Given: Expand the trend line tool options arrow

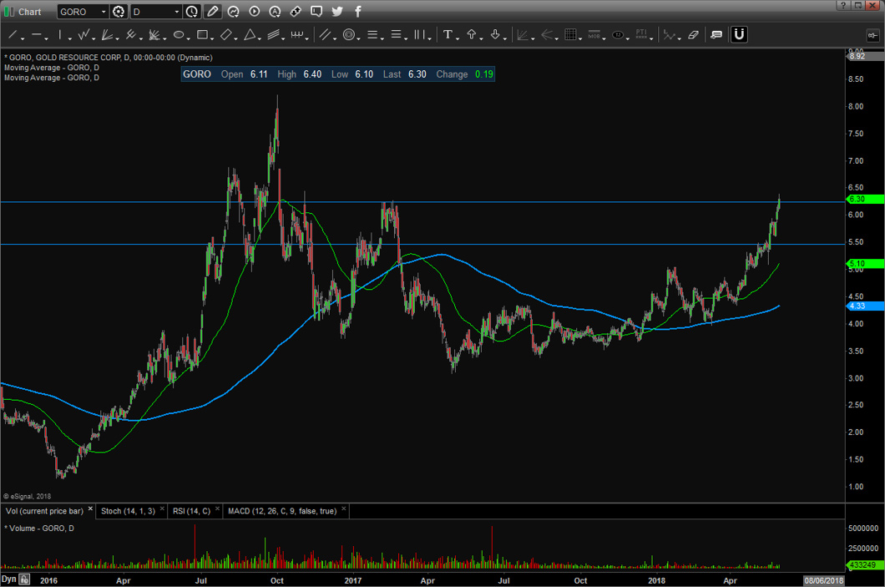Looking at the screenshot, I should pos(23,38).
